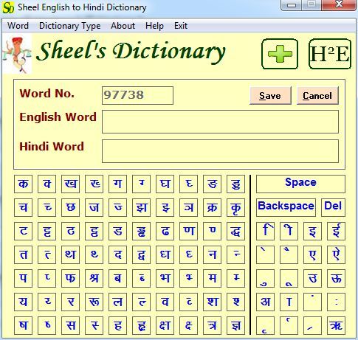Open the About menu
Image resolution: width=358 pixels, height=340 pixels.
click(123, 26)
